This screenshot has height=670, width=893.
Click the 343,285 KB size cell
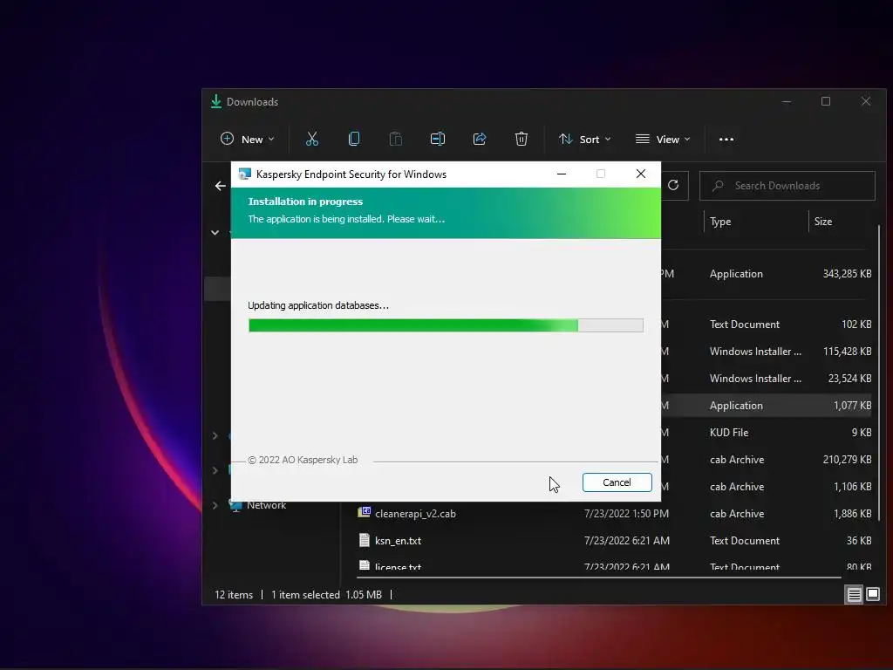[847, 274]
